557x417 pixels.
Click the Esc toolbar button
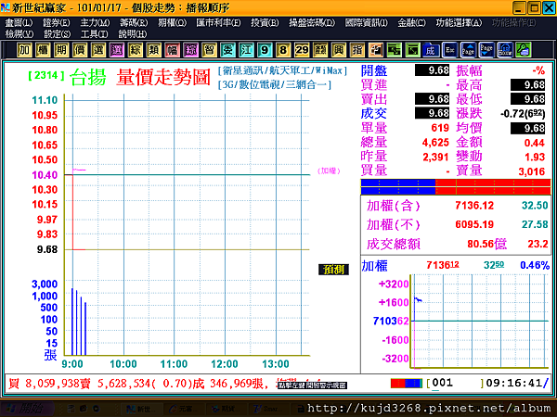(449, 50)
